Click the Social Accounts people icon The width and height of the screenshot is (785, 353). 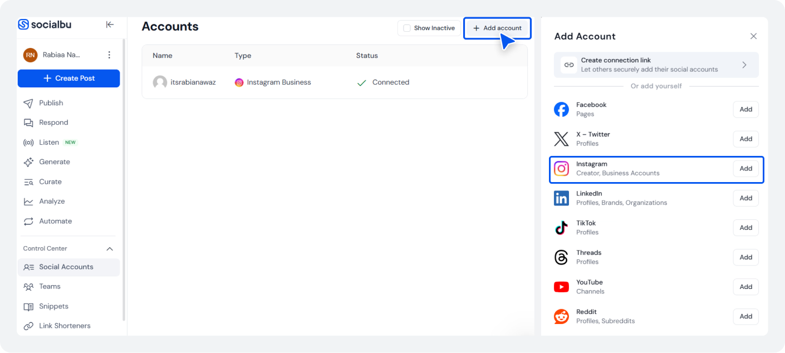28,267
